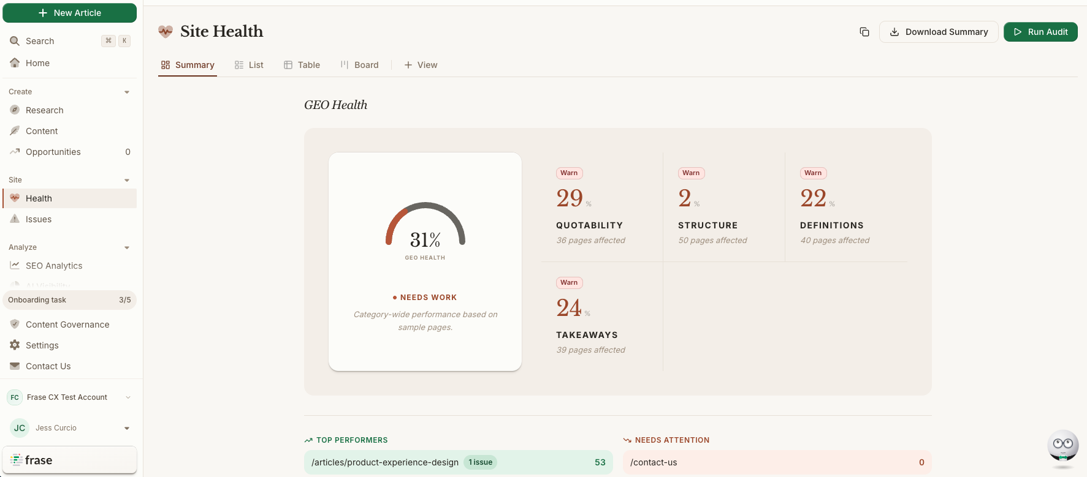Open Contact Us envelope item
The height and width of the screenshot is (477, 1087).
(15, 366)
